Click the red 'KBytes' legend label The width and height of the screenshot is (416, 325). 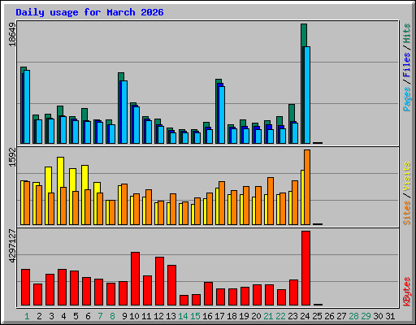pos(407,292)
